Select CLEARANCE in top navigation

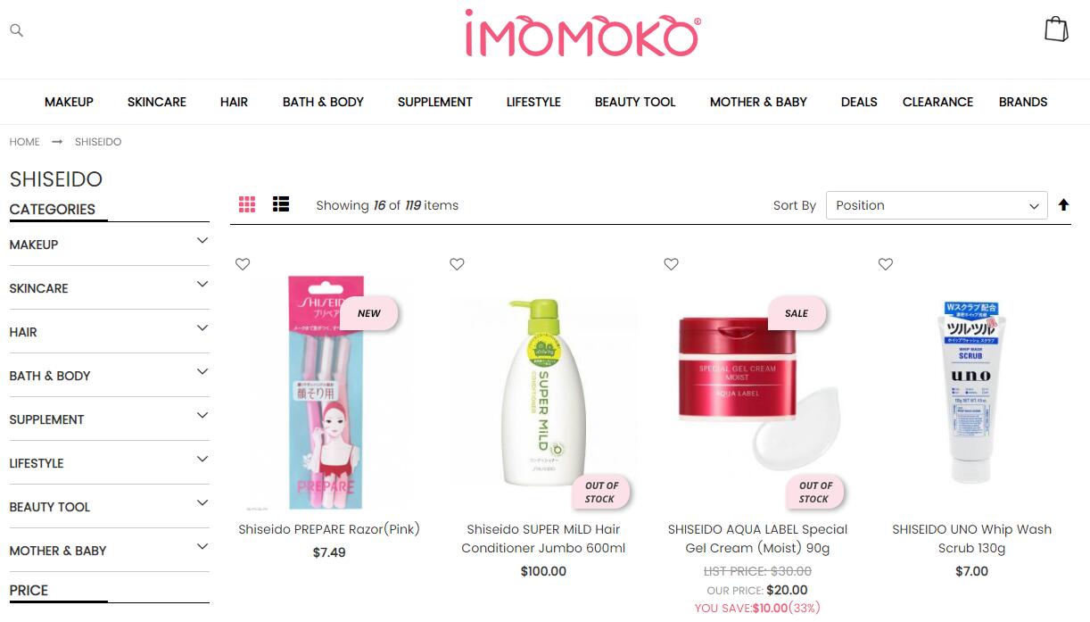pos(937,102)
